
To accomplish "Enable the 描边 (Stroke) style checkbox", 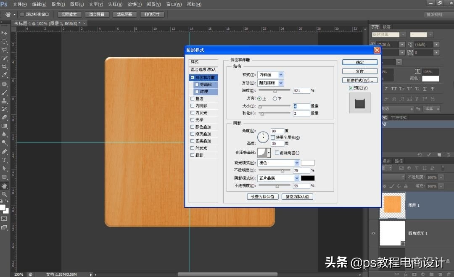I will click(x=193, y=99).
